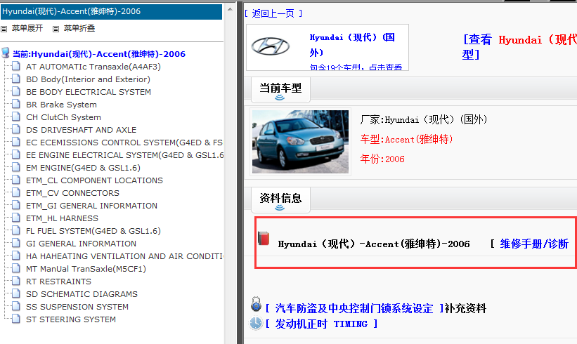This screenshot has height=344, width=577.
Task: Open ETM_CL COMPONENT LOCATIONS section
Action: tap(94, 180)
